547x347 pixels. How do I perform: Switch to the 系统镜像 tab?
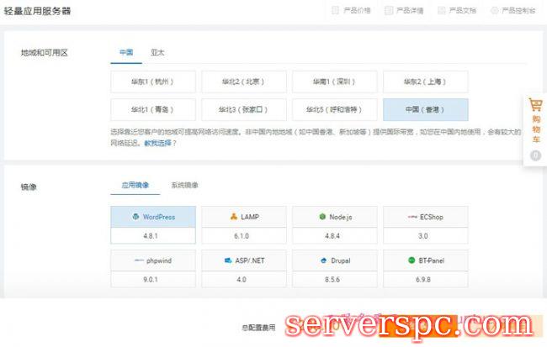[x=184, y=185]
